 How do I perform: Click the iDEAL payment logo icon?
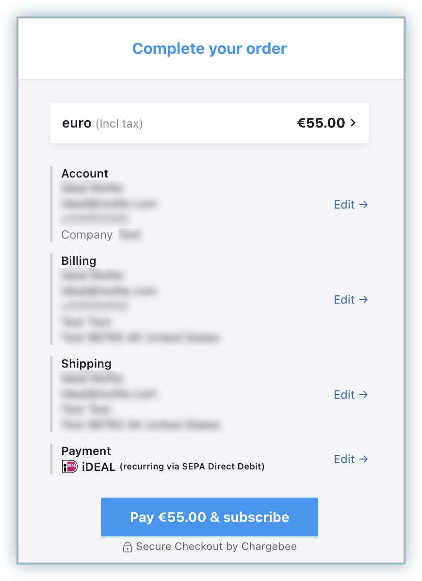coord(70,467)
